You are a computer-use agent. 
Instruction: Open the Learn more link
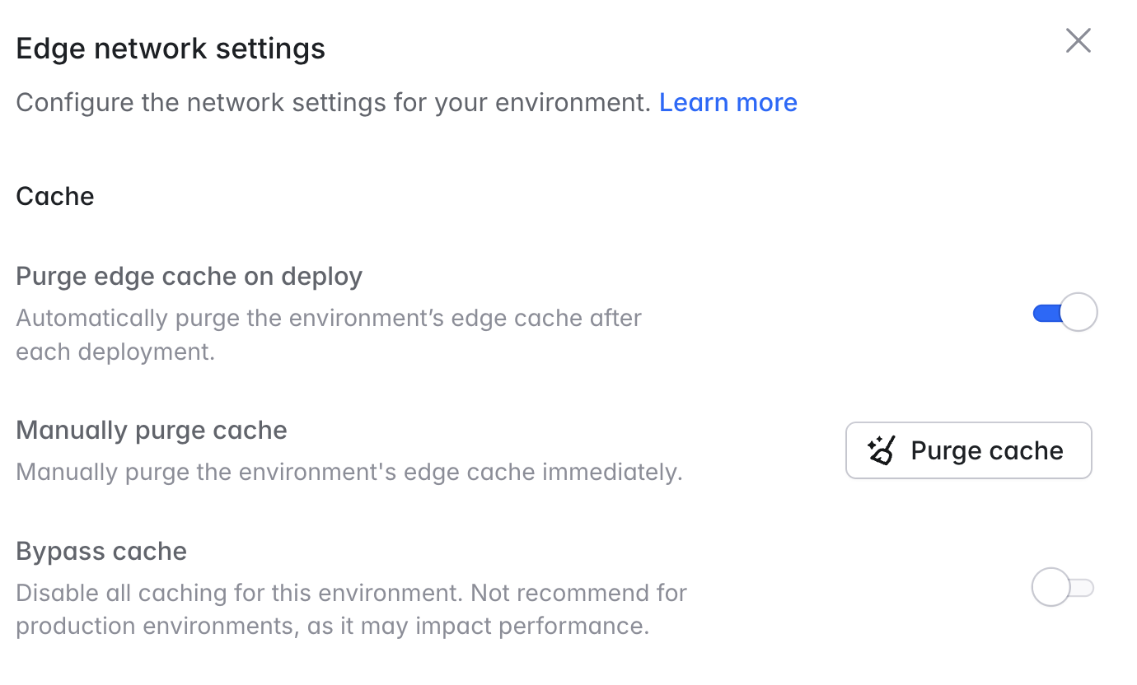click(x=728, y=102)
